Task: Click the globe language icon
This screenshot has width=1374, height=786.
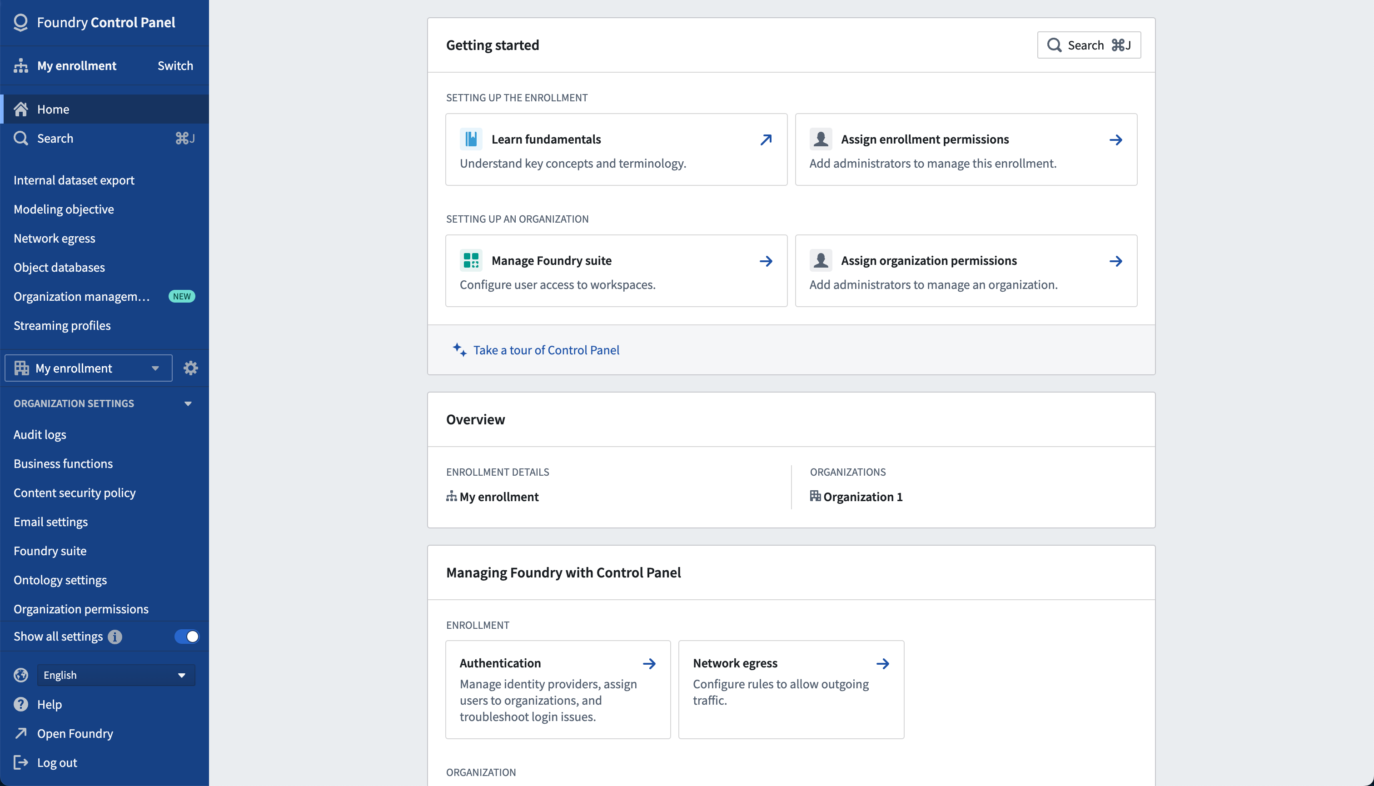Action: tap(20, 675)
